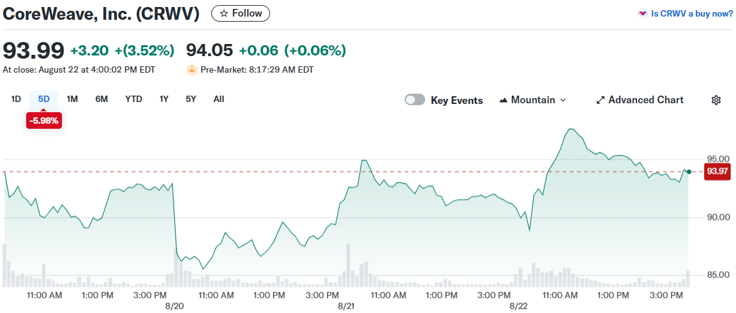Click the 94.05 pre-market price
This screenshot has height=313, width=736.
coord(209,50)
